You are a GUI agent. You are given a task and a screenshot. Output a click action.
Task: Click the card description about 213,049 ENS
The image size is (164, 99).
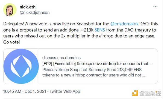pyautogui.click(x=93, y=72)
